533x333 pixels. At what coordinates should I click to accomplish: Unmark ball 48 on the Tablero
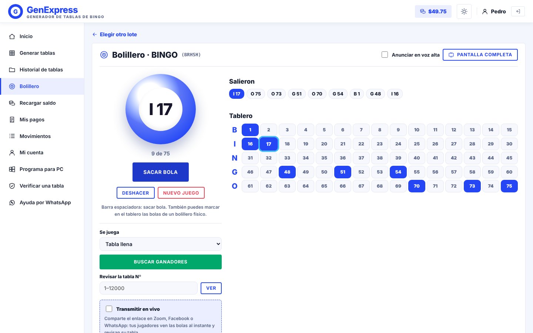point(287,172)
